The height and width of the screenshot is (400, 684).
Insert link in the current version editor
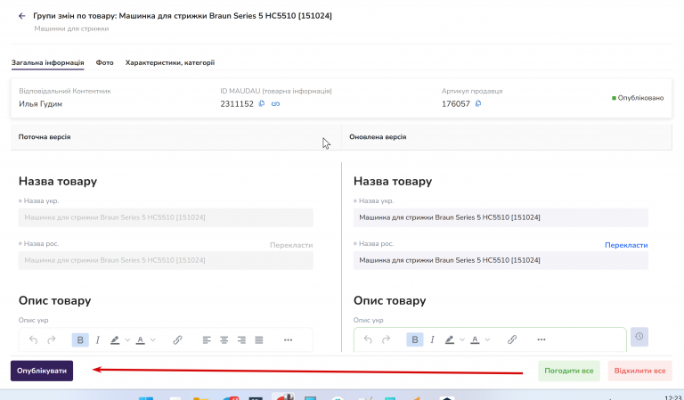[x=177, y=339]
